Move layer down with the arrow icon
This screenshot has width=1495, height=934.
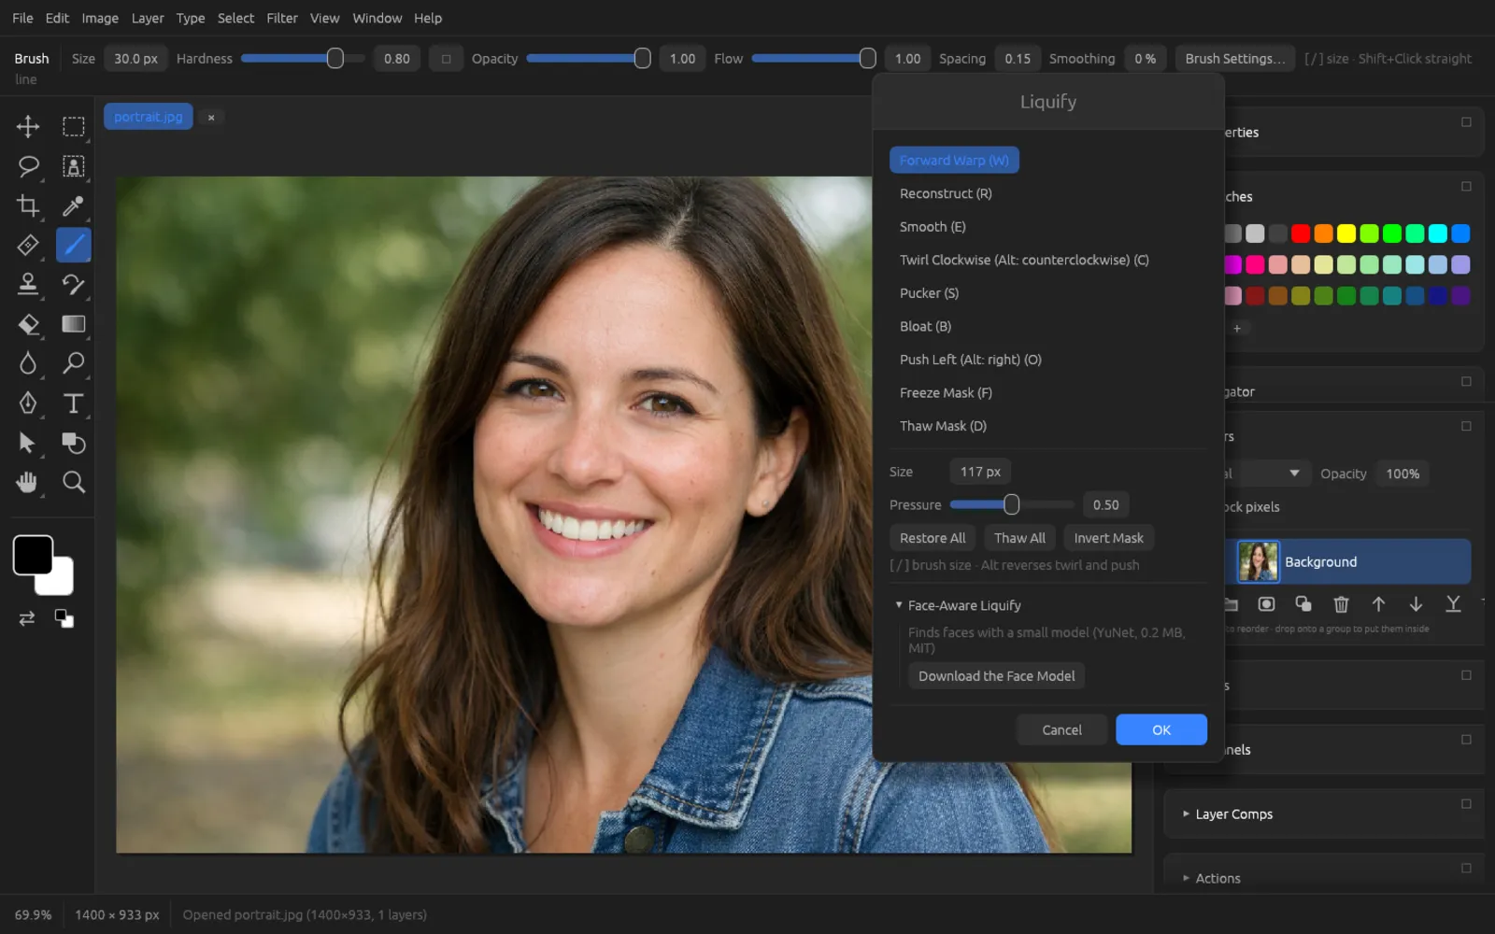tap(1416, 604)
